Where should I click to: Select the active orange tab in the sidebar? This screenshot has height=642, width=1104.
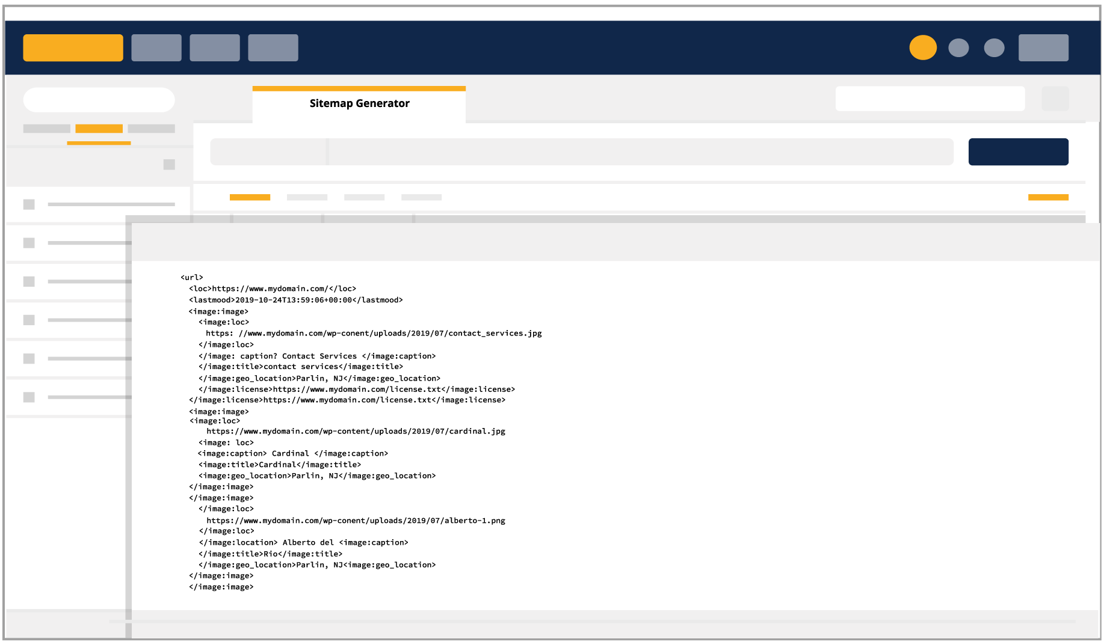point(99,129)
